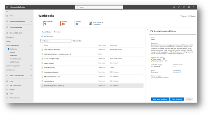Click info icon beside Content source label
Viewport: 209px width, 115px height.
(x=161, y=65)
